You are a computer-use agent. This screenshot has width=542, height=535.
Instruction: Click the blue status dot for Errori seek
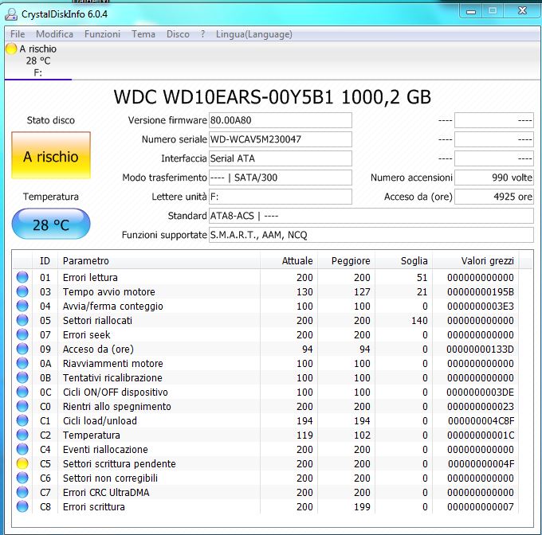pos(22,334)
